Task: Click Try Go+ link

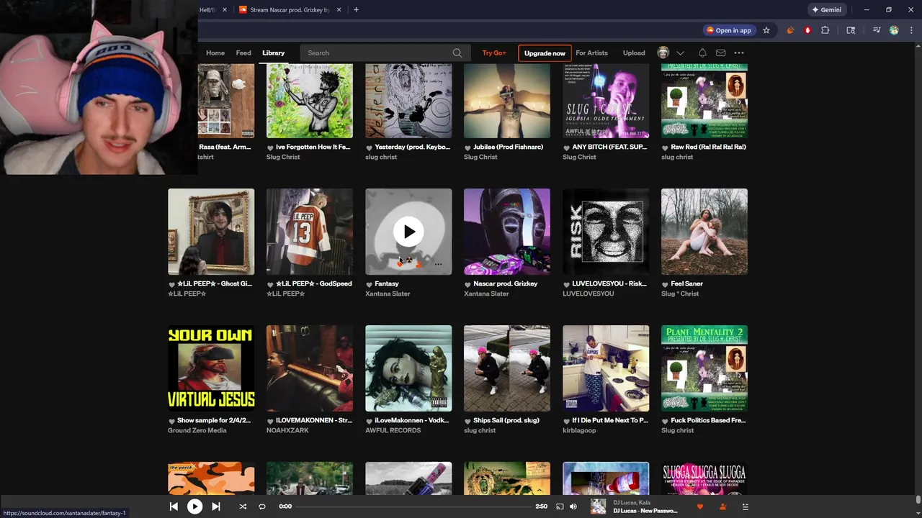Action: tap(494, 53)
